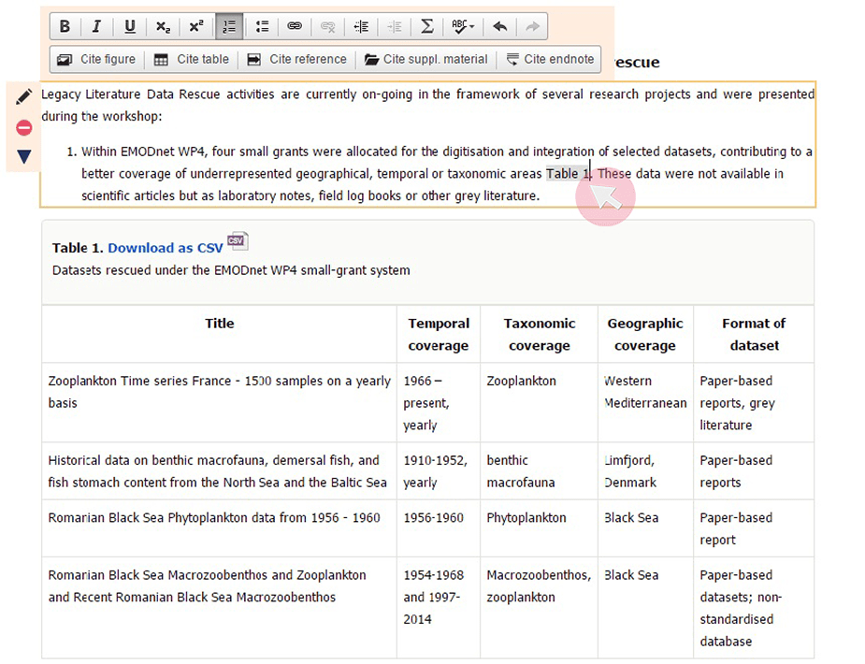
Task: Collapse the section with the blue triangle
Action: tap(23, 157)
